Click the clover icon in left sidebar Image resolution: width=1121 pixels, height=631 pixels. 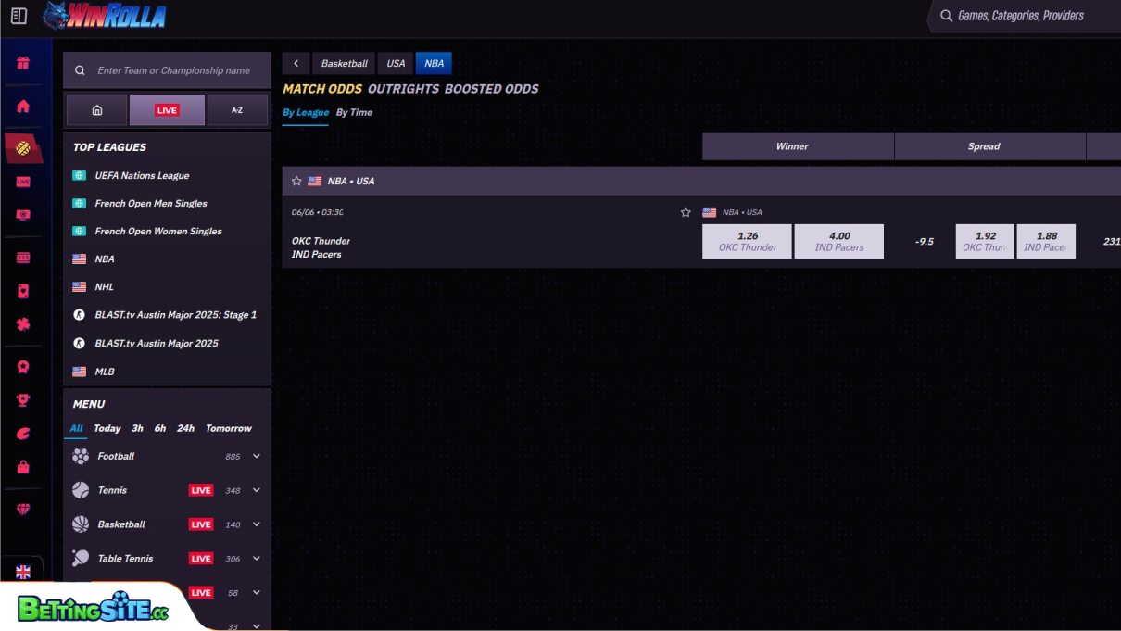[x=23, y=324]
